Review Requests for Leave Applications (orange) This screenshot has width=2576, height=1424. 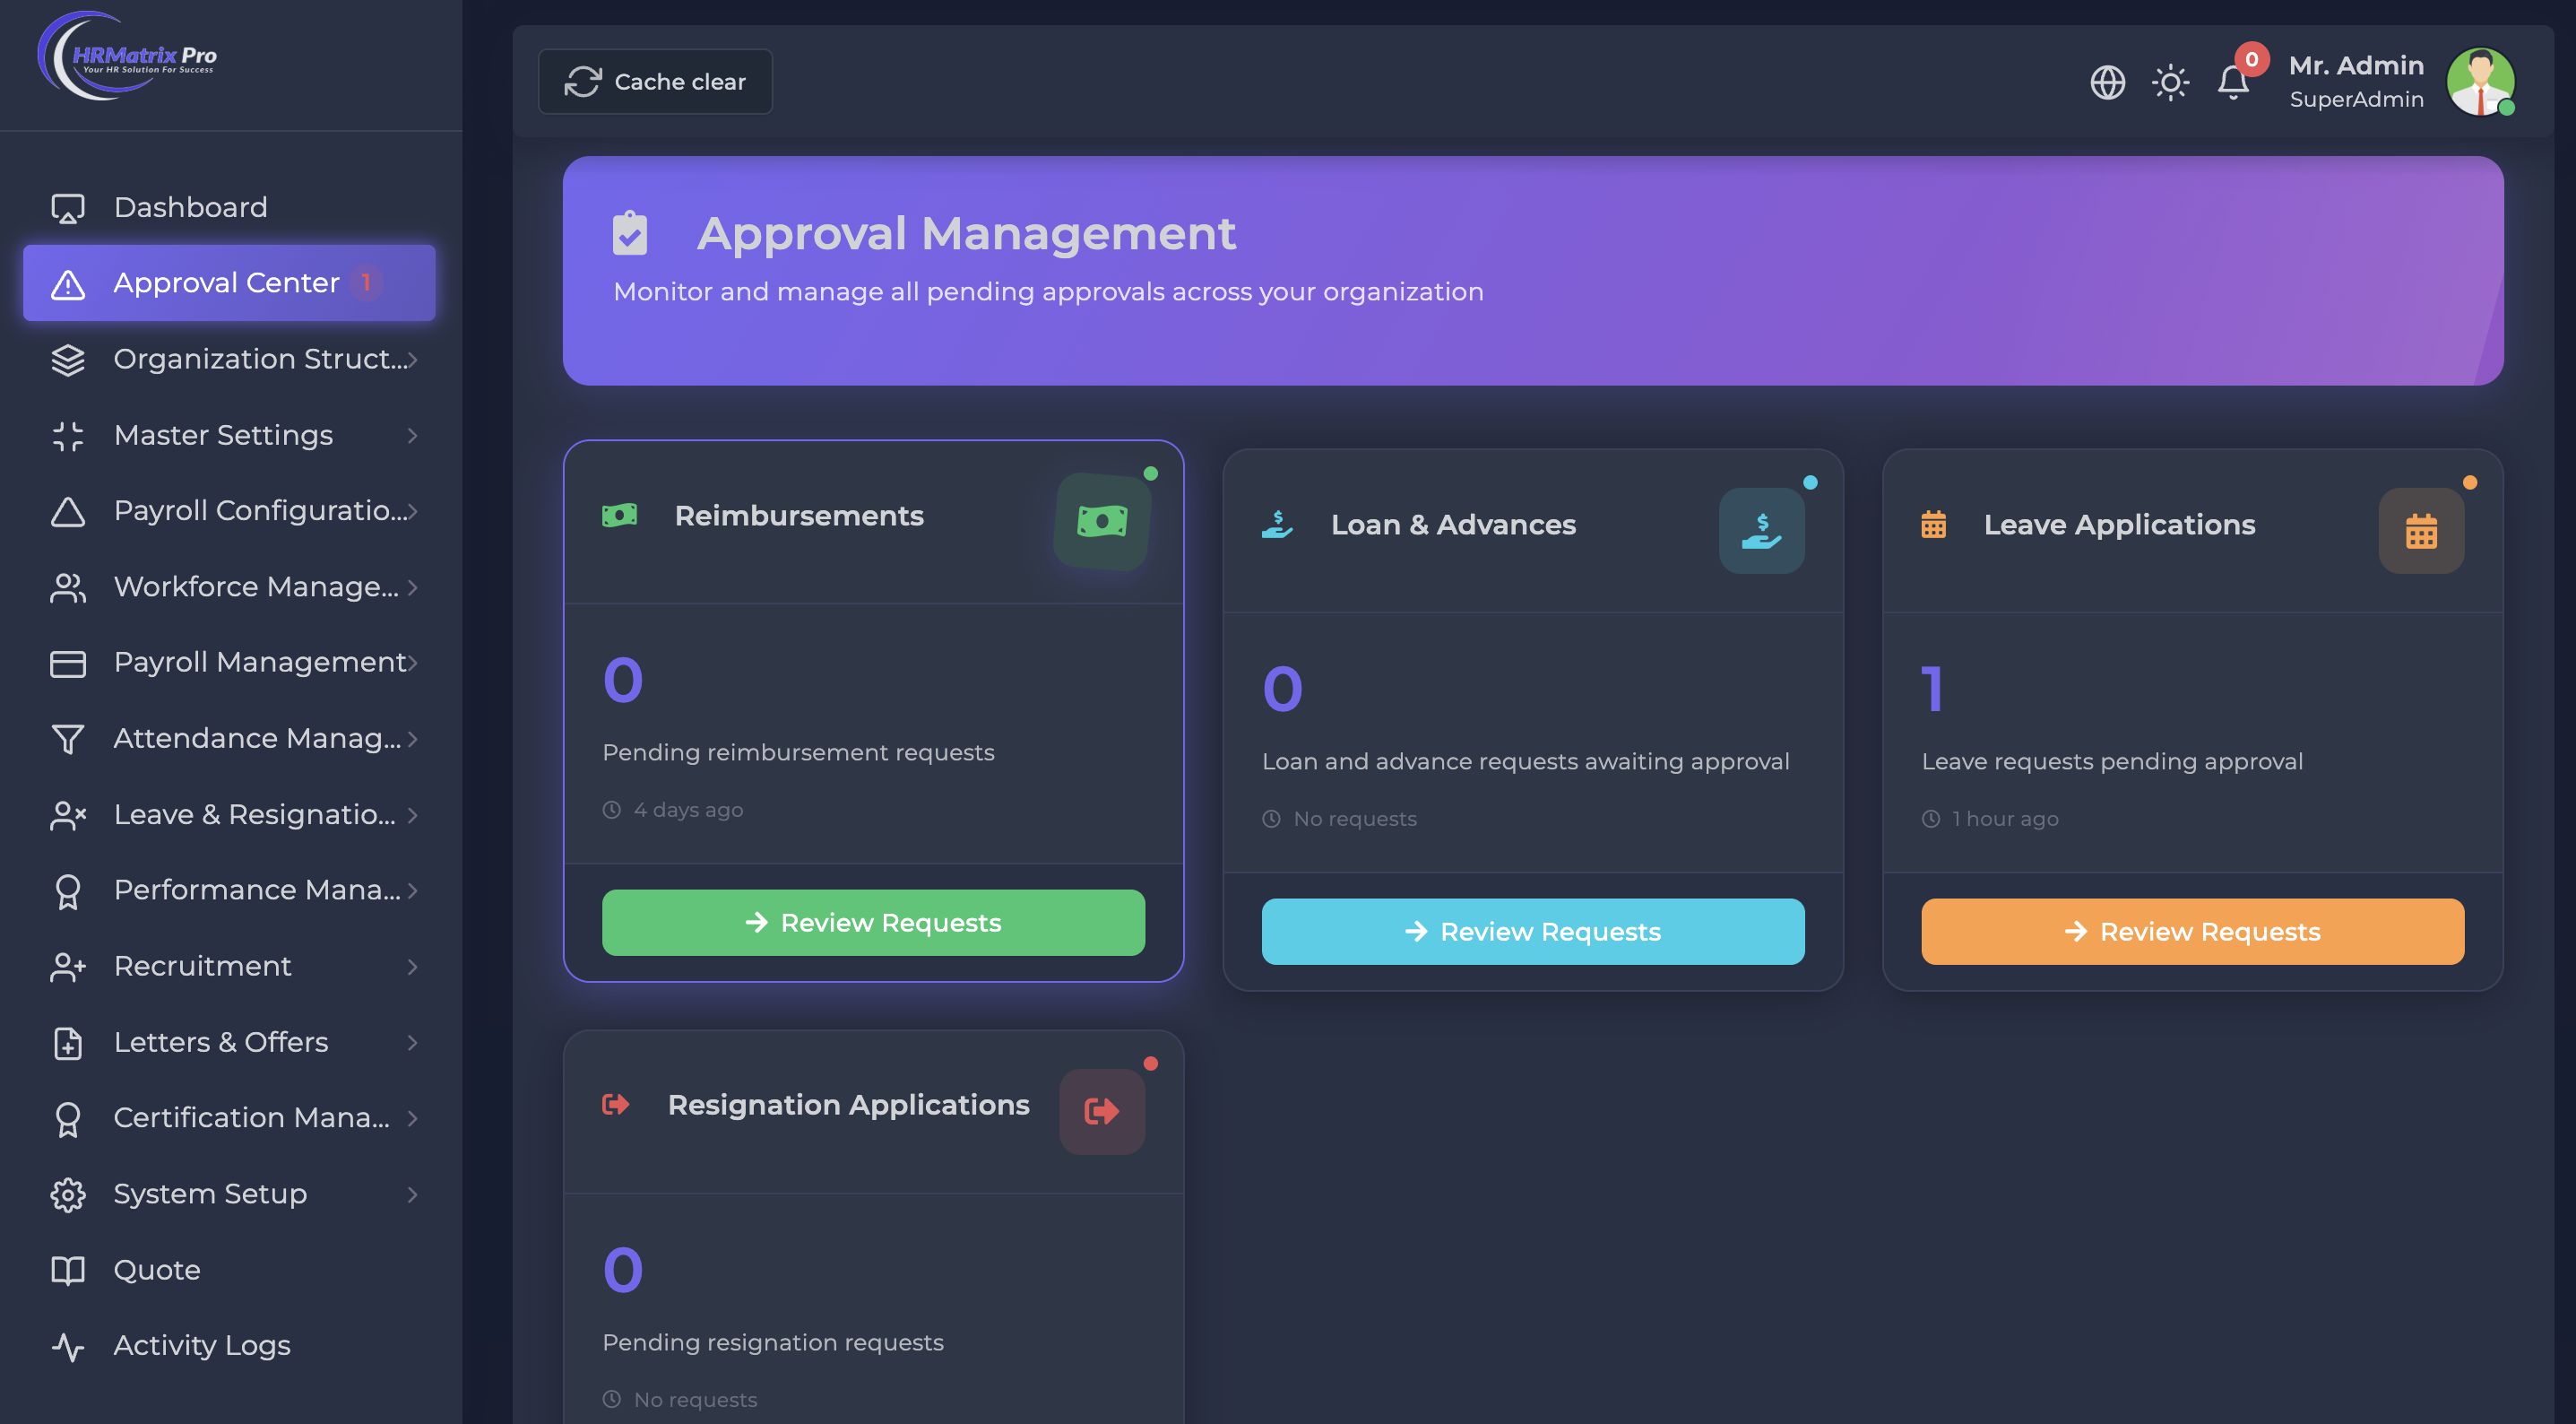pos(2192,932)
